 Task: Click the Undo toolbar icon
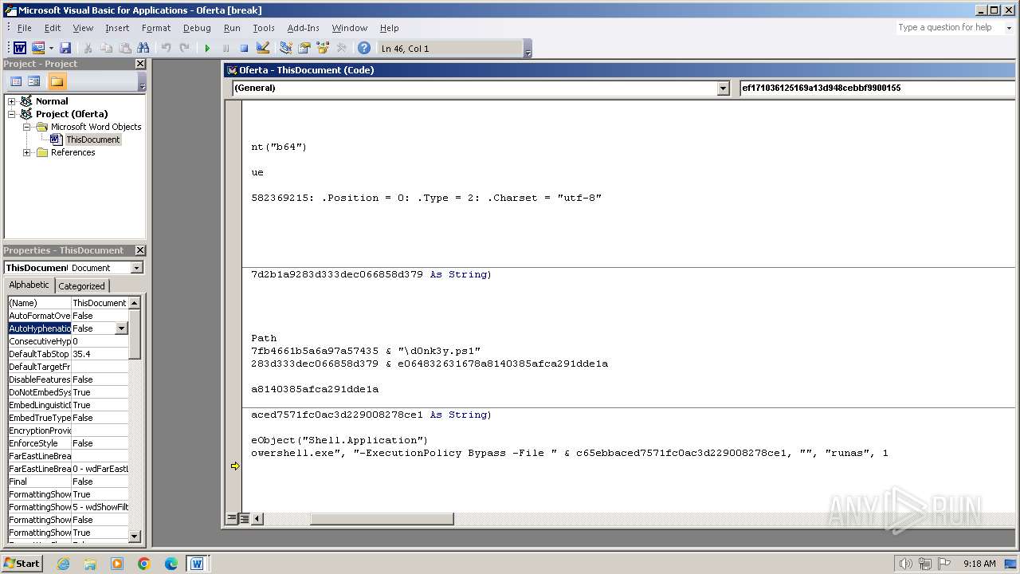[167, 49]
